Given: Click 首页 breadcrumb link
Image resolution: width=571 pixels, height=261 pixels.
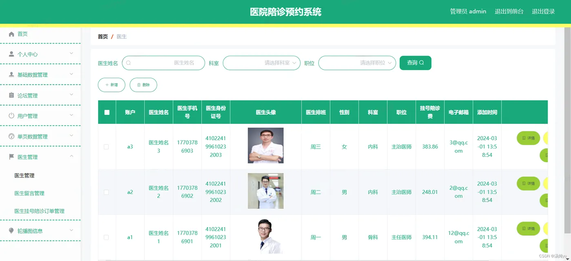Looking at the screenshot, I should tap(103, 37).
